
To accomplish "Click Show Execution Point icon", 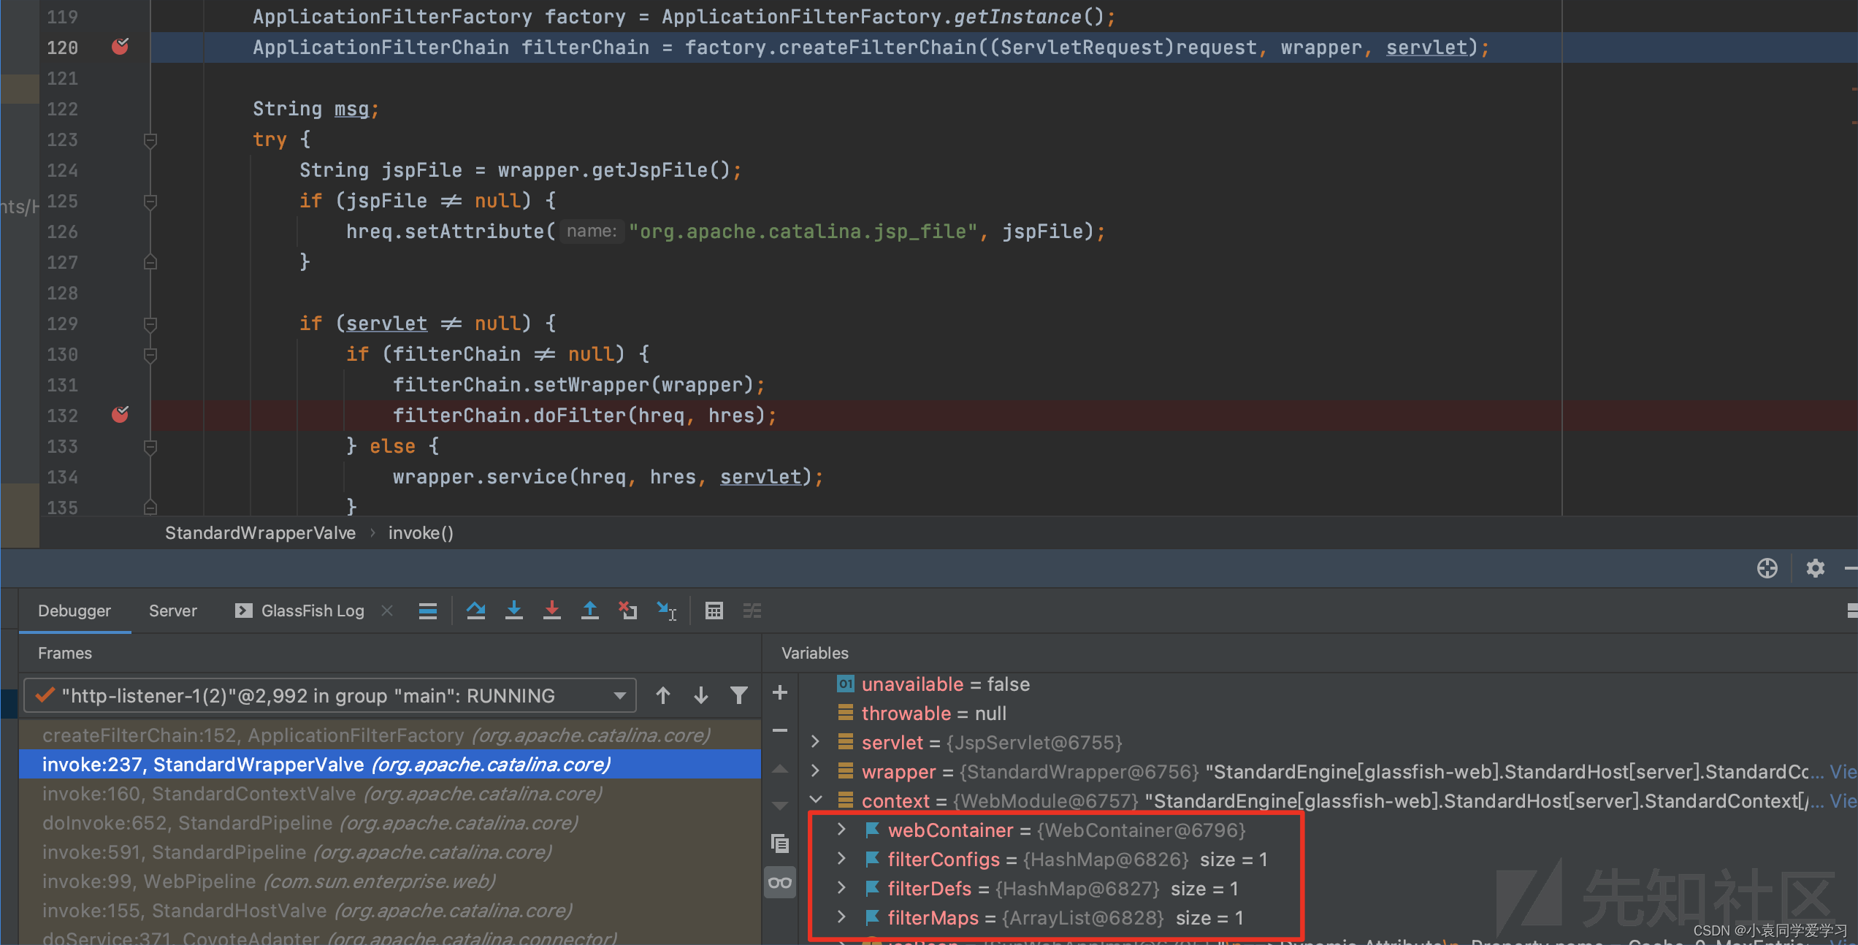I will 428,611.
